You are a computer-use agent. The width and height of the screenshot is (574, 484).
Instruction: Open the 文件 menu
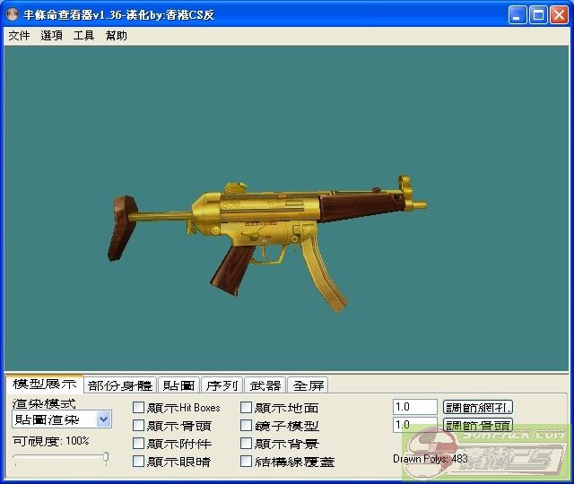pyautogui.click(x=19, y=36)
